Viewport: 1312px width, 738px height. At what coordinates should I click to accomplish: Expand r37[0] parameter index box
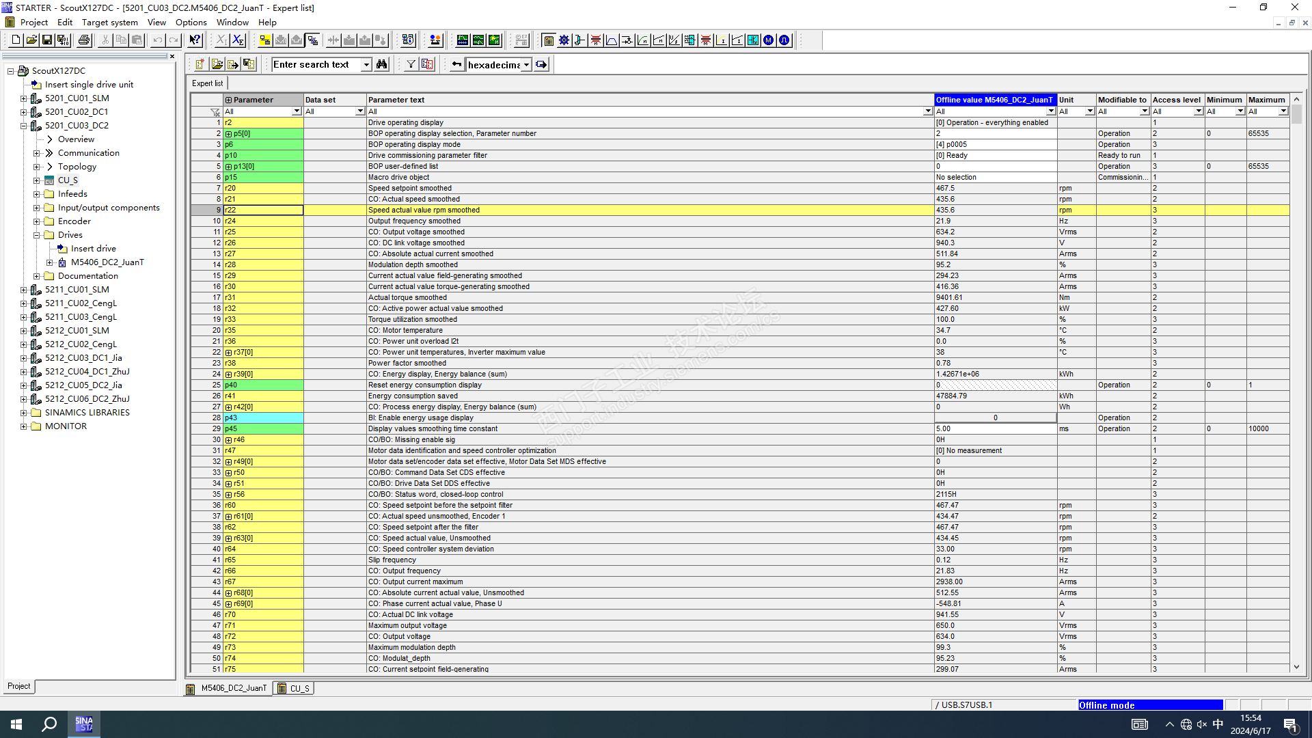[229, 353]
